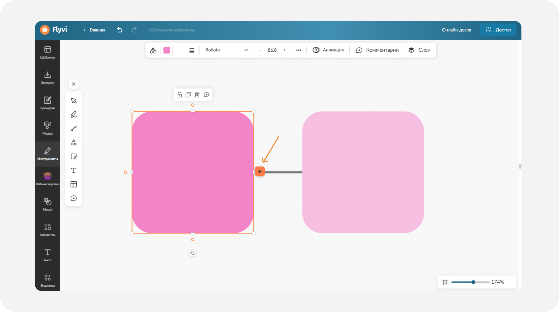The width and height of the screenshot is (559, 312).
Task: Click the Flyvi logo
Action: pos(53,30)
